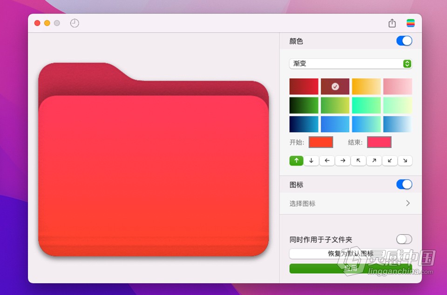Select the down-left diagonal gradient arrow
This screenshot has height=295, width=447.
pos(389,161)
